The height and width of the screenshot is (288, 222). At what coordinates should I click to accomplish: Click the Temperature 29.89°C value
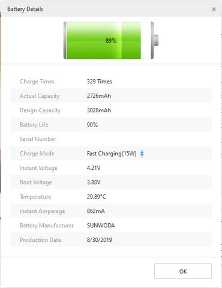[97, 197]
